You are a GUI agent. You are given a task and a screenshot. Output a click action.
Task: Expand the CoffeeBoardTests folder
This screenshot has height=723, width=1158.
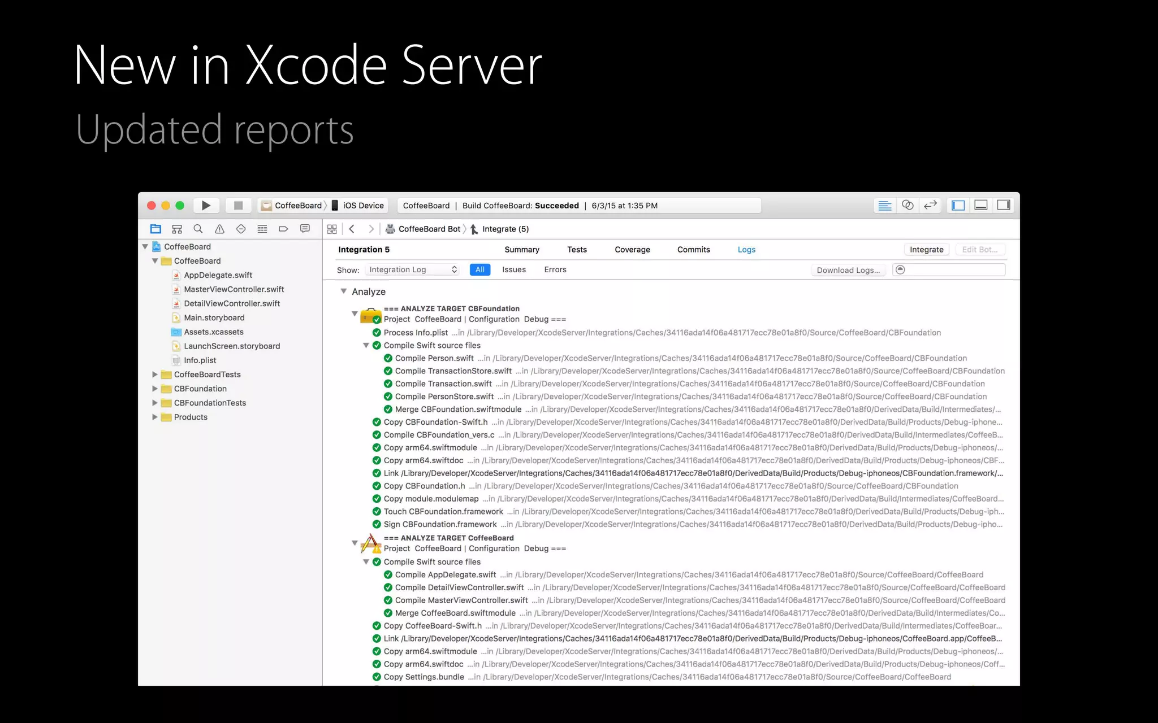pos(155,374)
